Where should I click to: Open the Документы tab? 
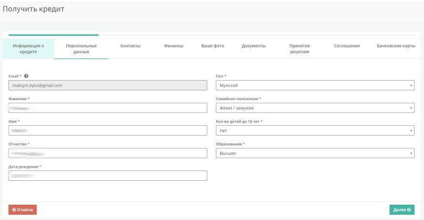[x=253, y=46]
